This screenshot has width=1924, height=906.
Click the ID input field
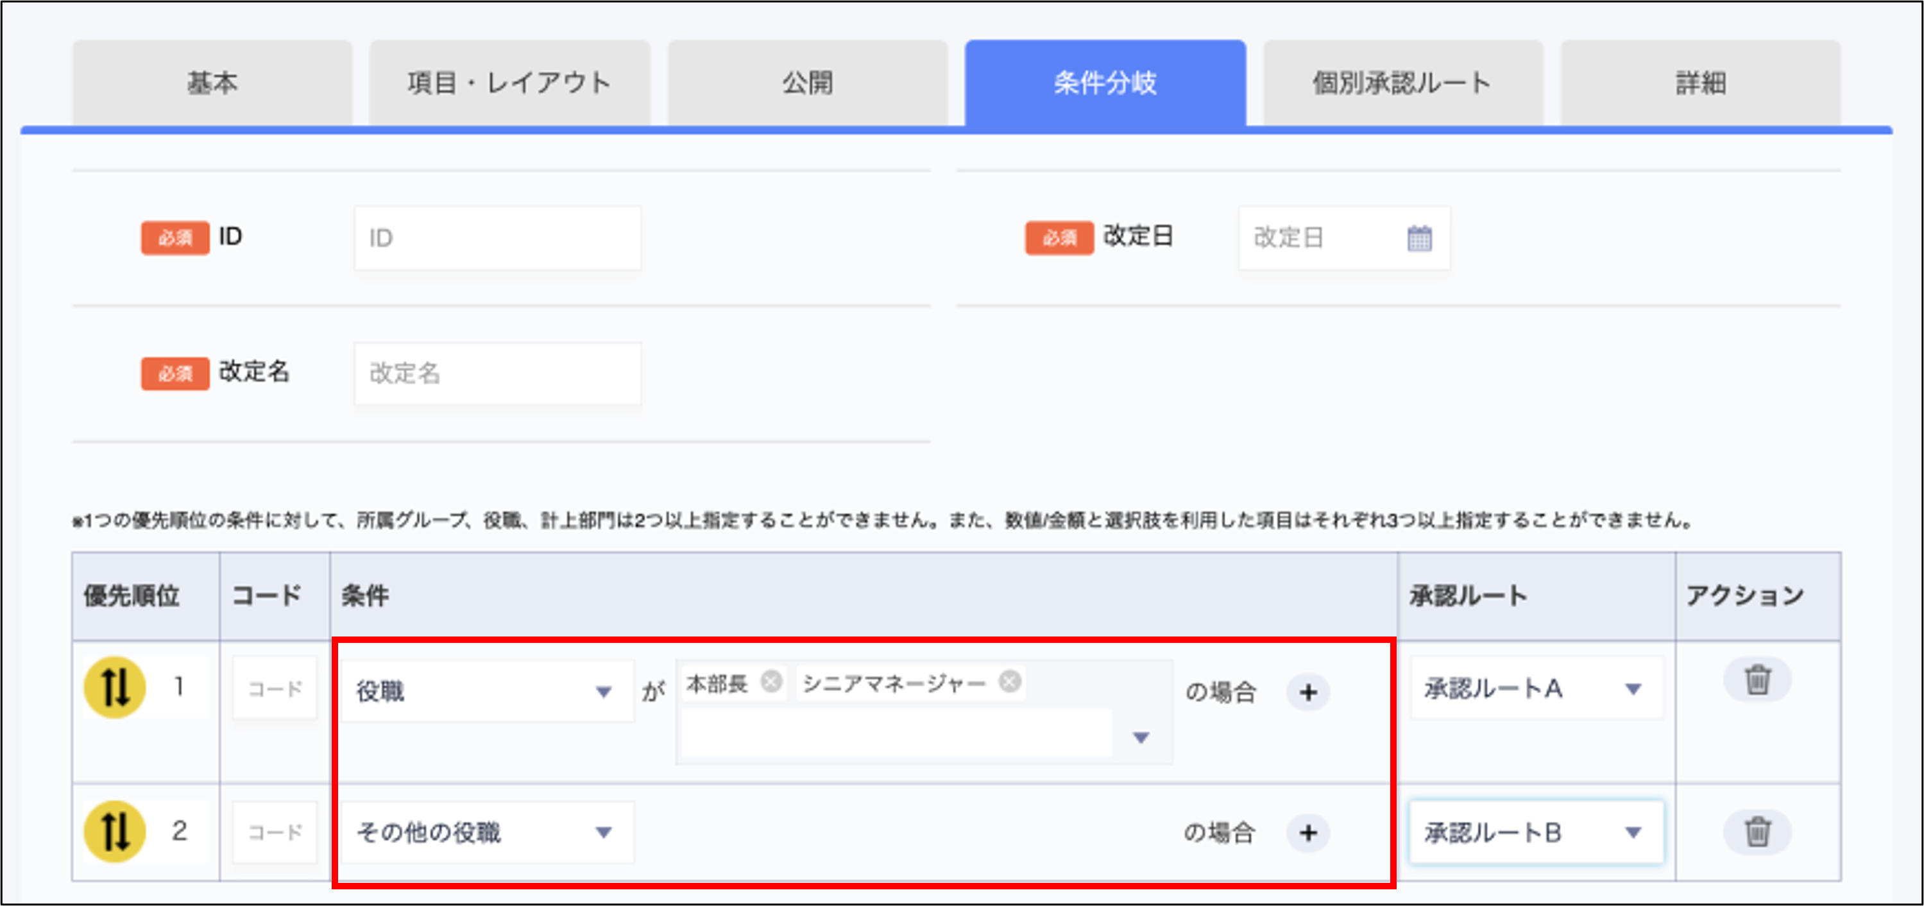pyautogui.click(x=497, y=238)
